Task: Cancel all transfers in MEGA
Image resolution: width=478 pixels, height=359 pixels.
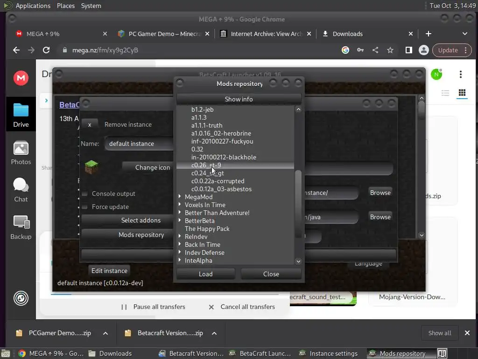Action: tap(242, 307)
